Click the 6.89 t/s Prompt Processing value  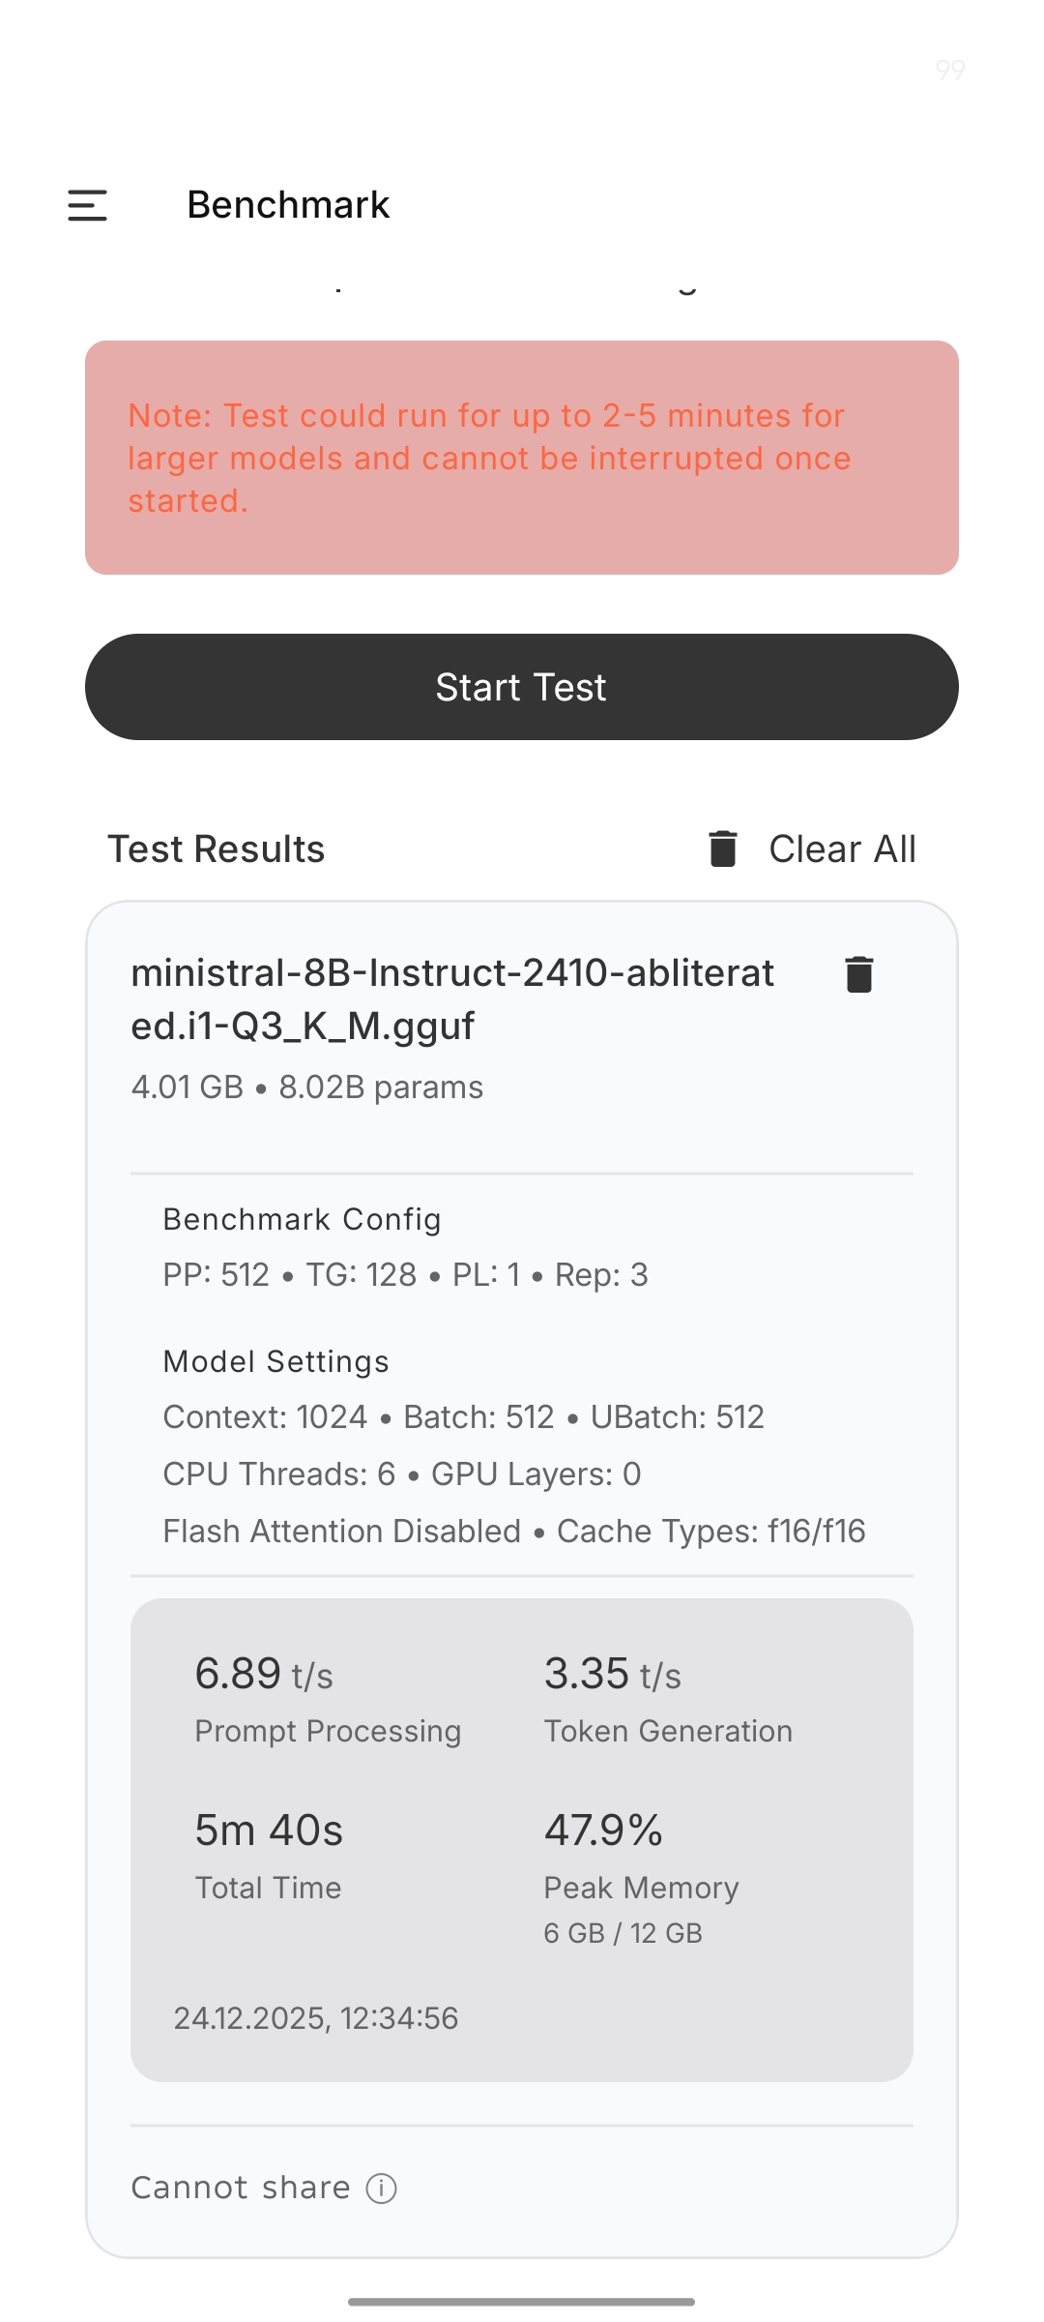coord(264,1674)
